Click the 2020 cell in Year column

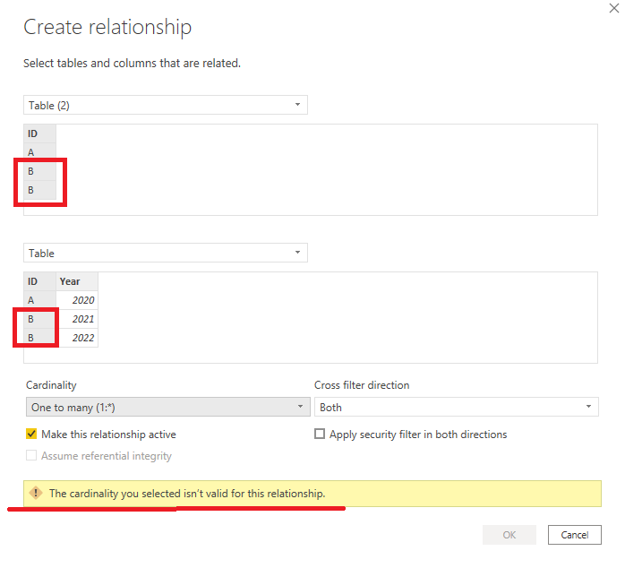77,300
